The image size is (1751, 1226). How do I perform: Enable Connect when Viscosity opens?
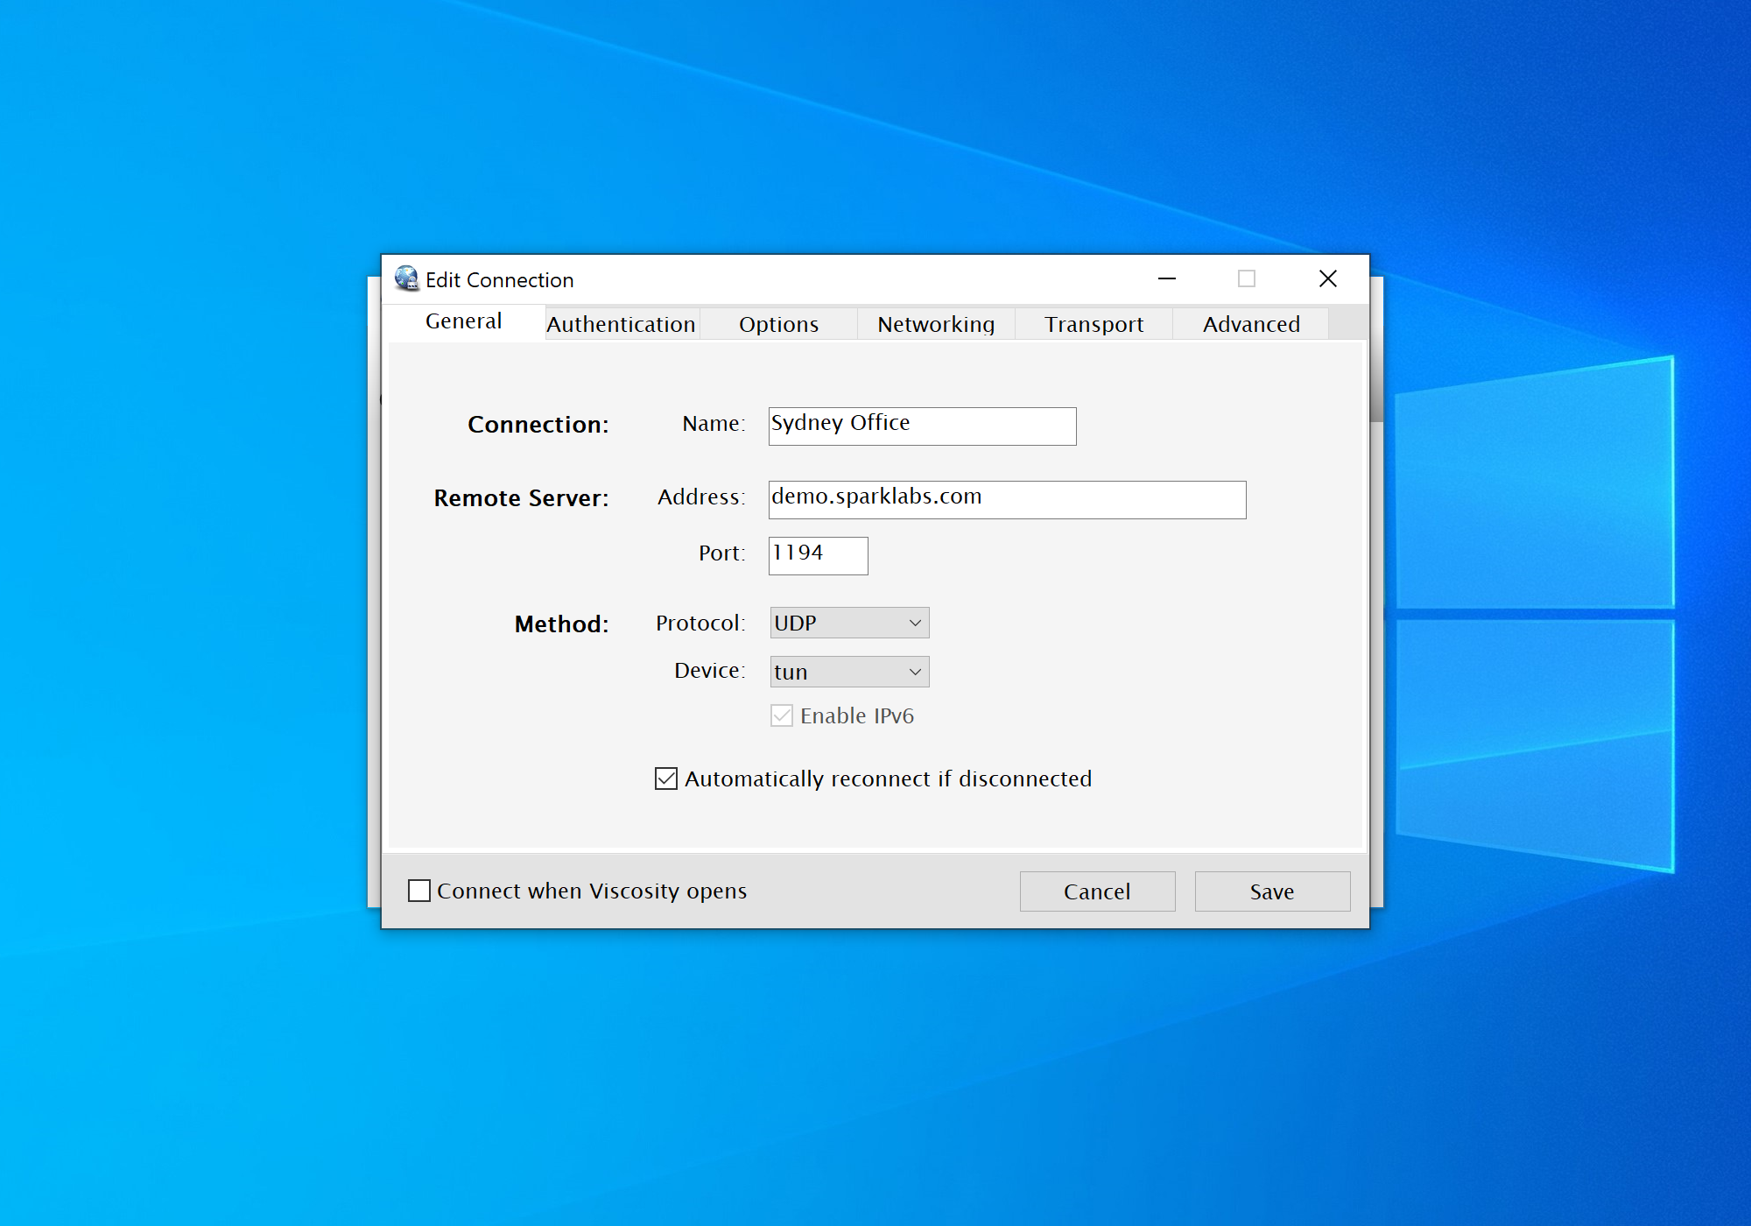click(x=420, y=889)
